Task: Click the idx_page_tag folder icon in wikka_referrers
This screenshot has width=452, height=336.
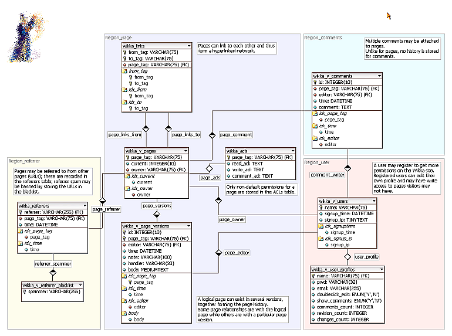Action: 21,231
